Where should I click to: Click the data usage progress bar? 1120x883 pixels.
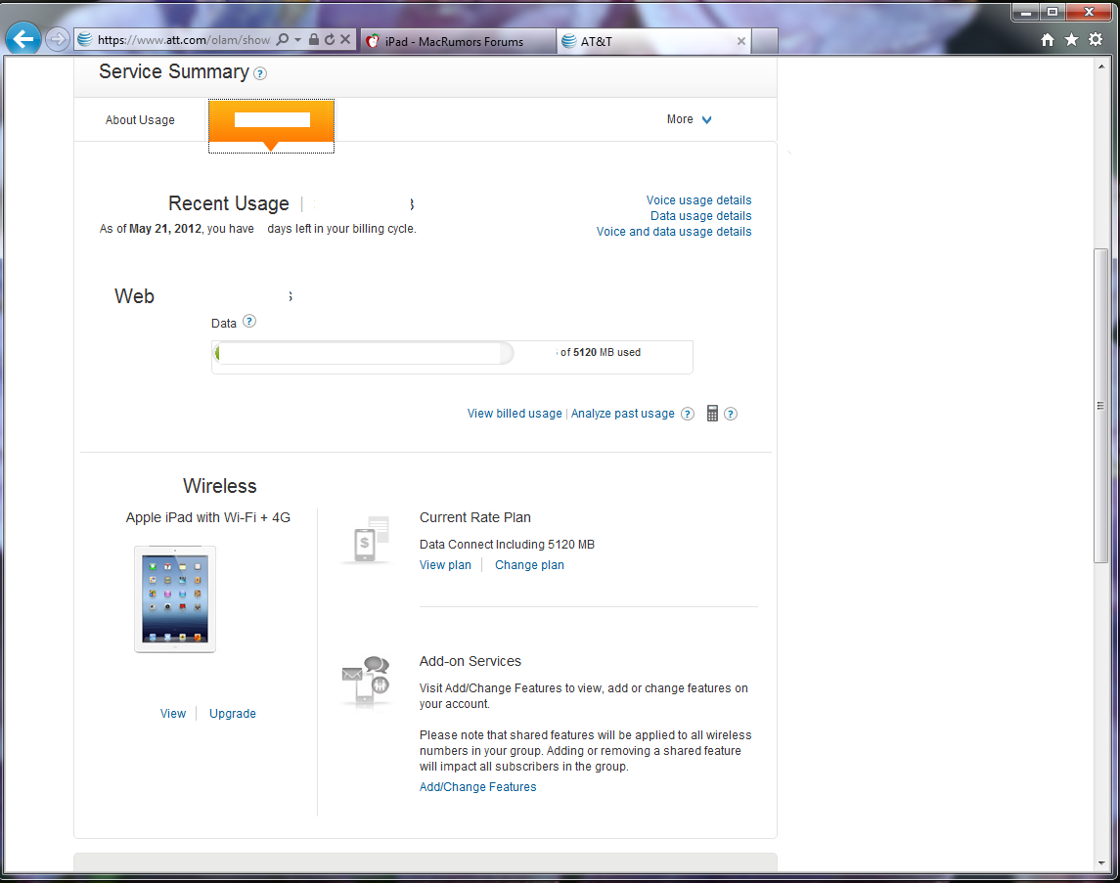click(x=364, y=353)
